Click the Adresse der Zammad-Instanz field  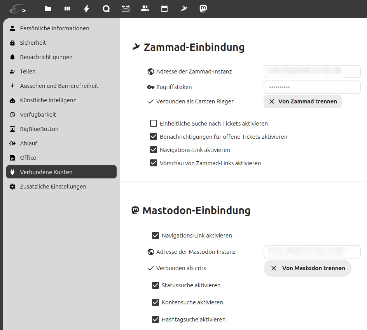[x=312, y=72]
